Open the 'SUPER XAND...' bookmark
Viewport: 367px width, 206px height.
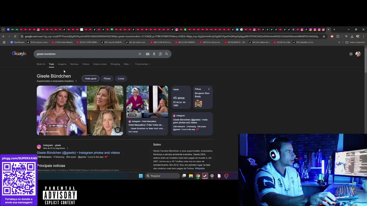click(87, 42)
